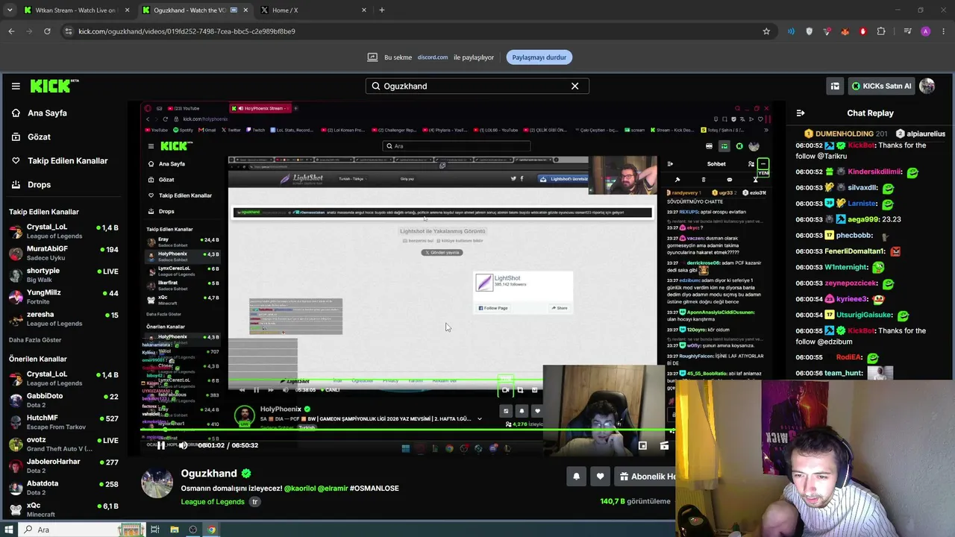
Task: Bookmark this page with the star
Action: pyautogui.click(x=766, y=31)
